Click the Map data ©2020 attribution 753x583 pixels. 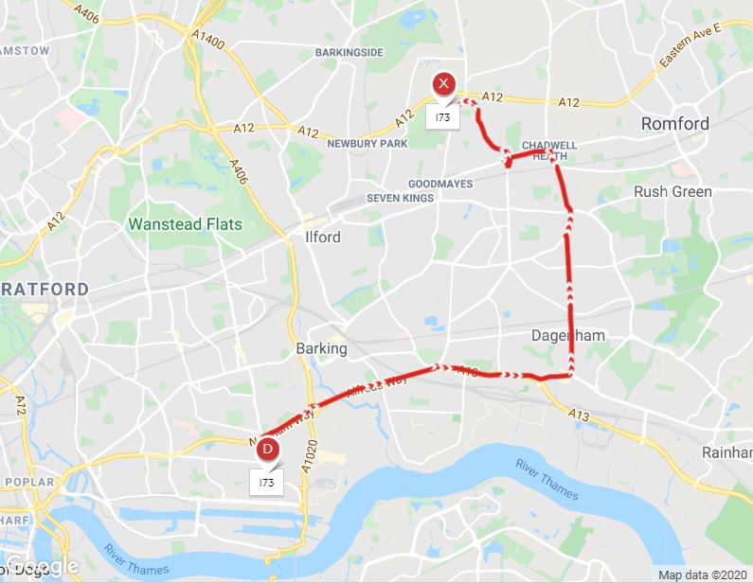point(703,574)
